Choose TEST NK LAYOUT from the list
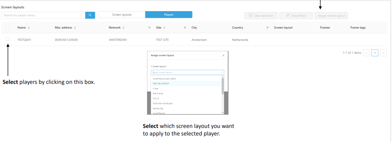 coord(161,83)
